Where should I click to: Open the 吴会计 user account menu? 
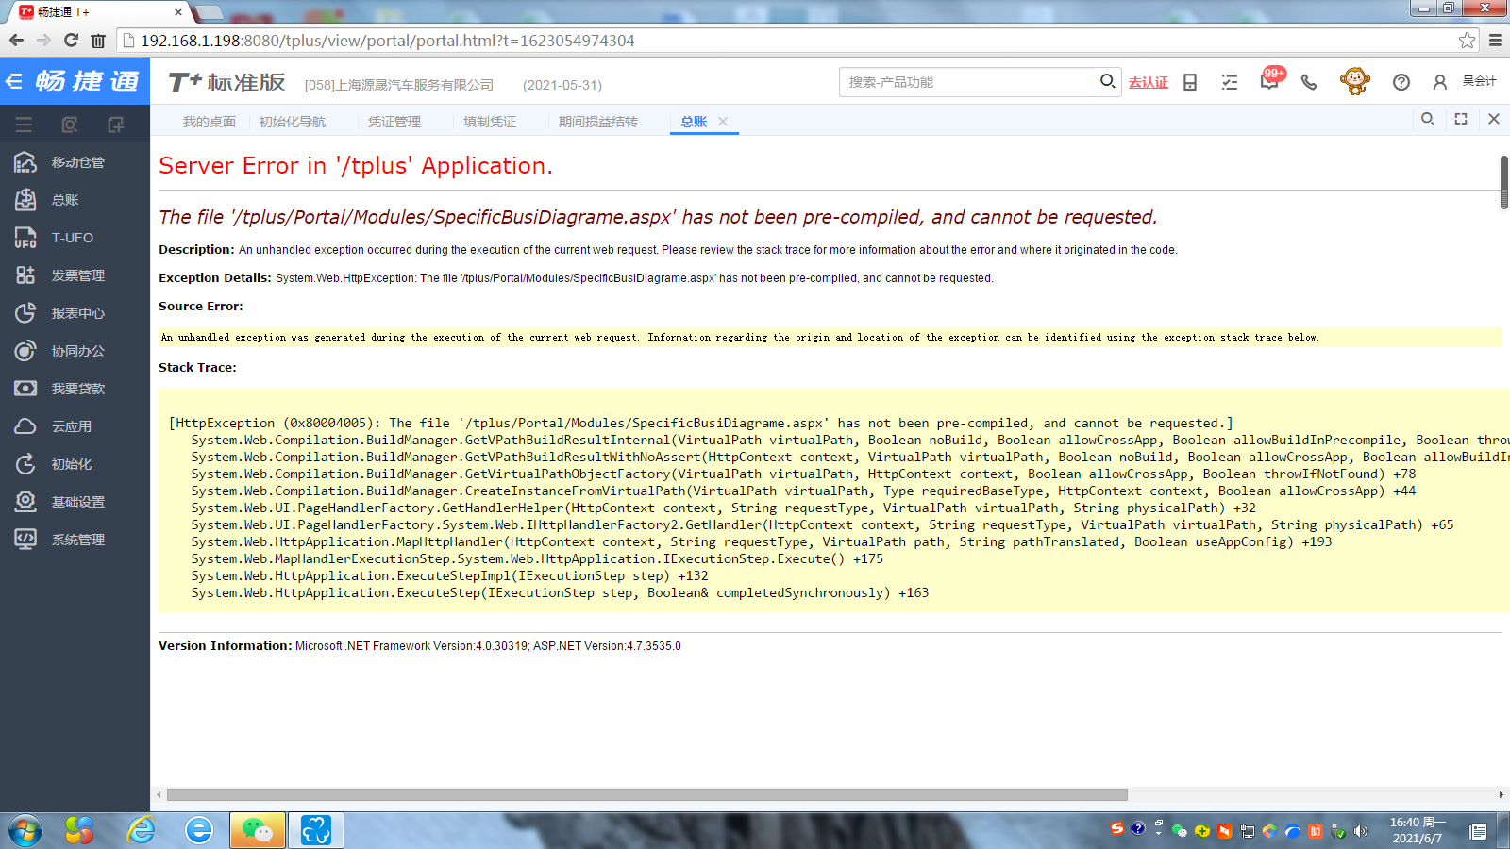(x=1464, y=82)
